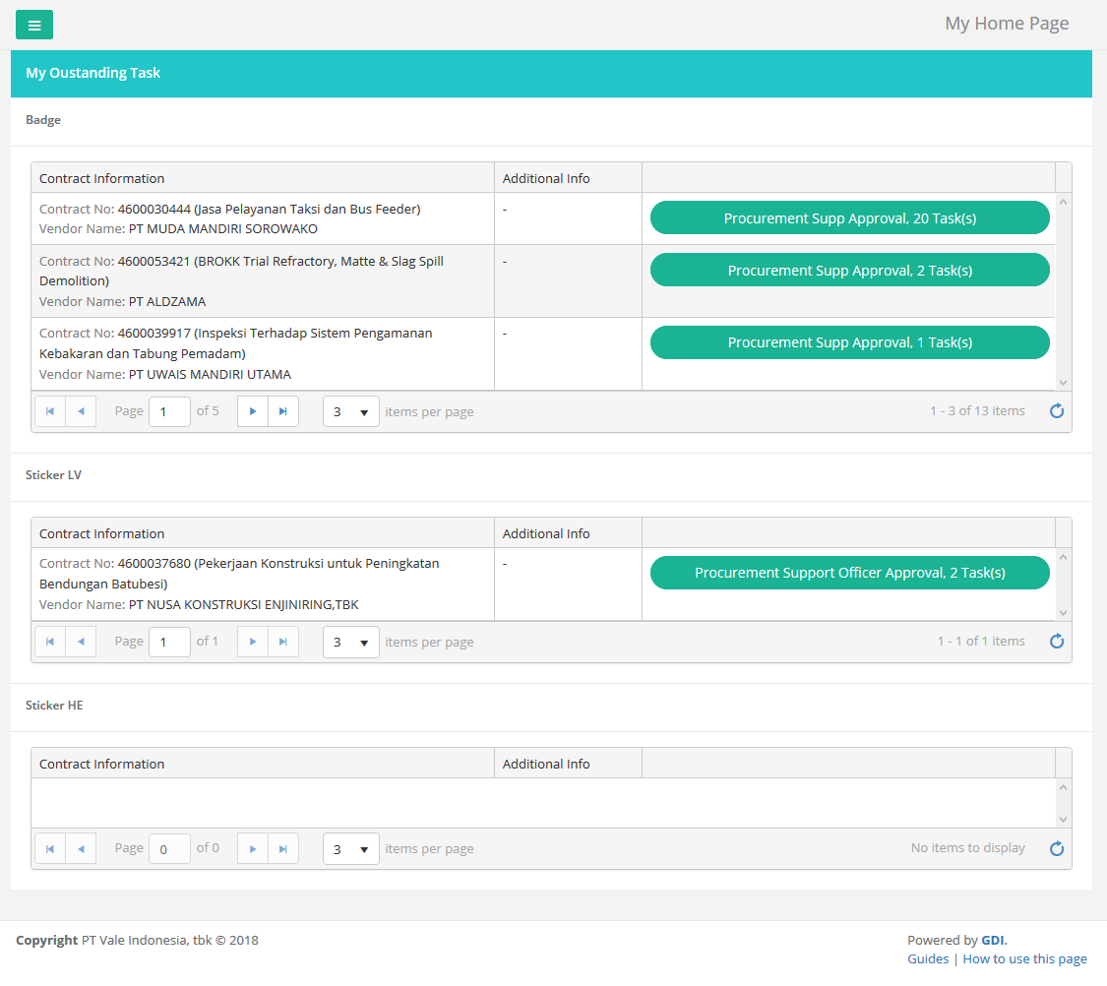Open Procurement Supp Approval, 20 Task(s)

coord(849,218)
